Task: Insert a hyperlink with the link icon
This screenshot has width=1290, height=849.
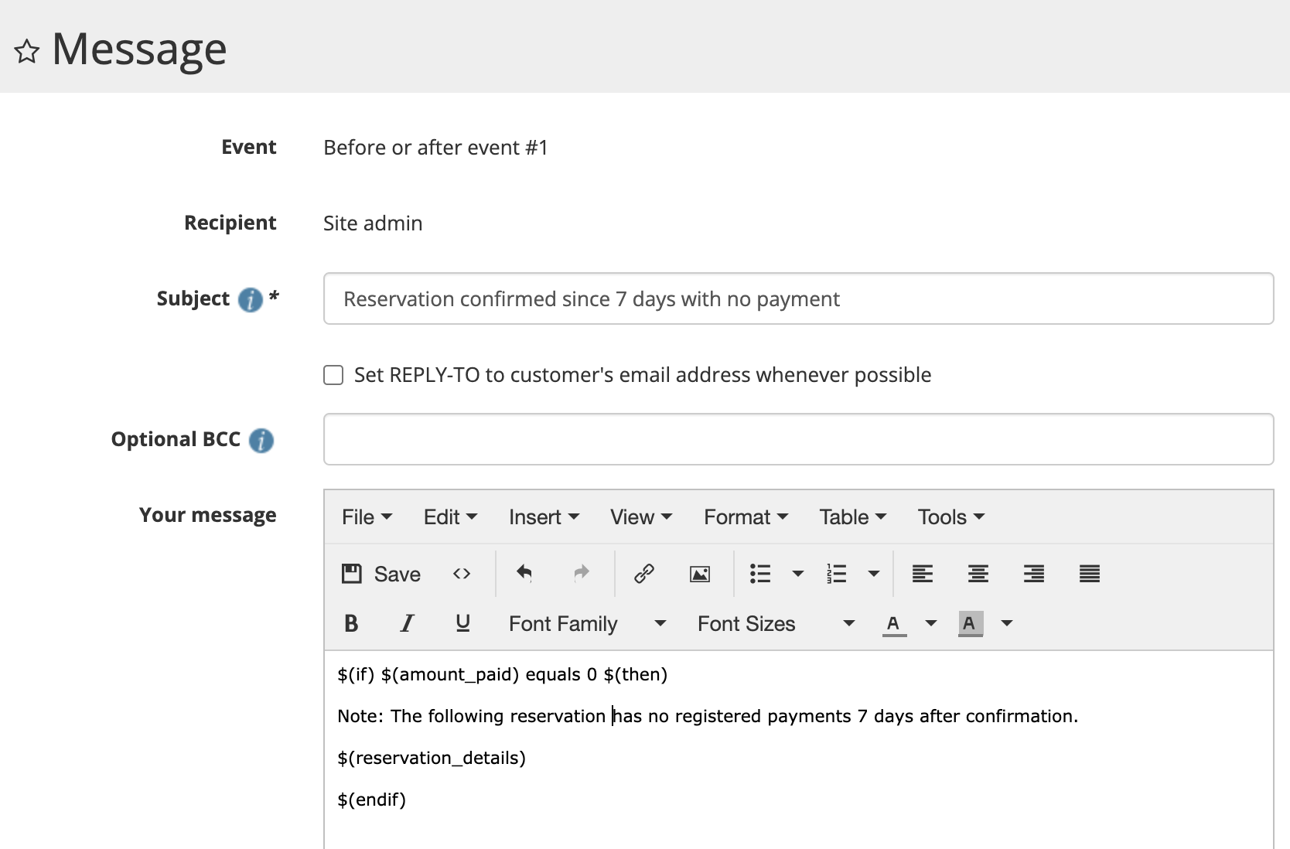Action: [644, 574]
